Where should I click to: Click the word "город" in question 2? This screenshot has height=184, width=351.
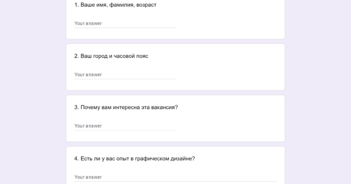click(100, 56)
